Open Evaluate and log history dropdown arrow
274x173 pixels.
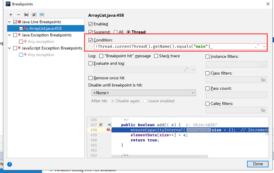(x=193, y=70)
